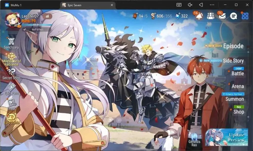Viewport: 253px width, 151px height.
Task: Mute emulator sound via speaker icon
Action: 190,5
